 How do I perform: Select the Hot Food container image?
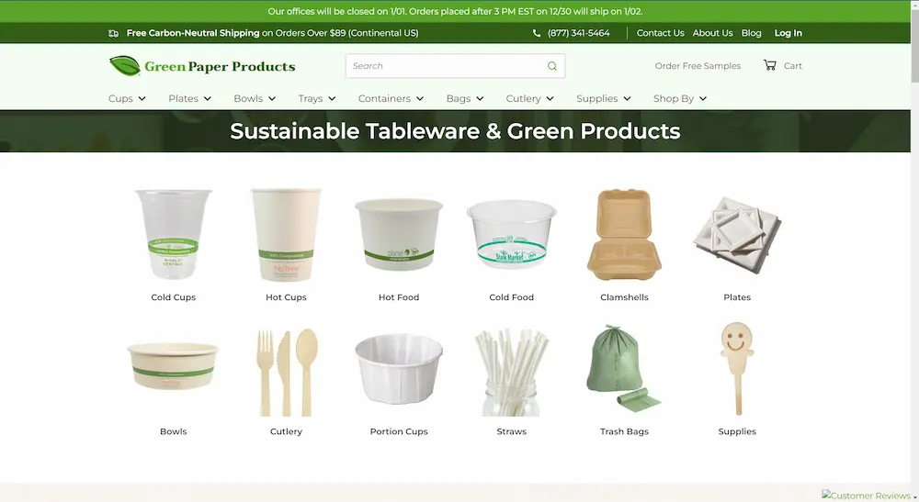[x=399, y=234]
